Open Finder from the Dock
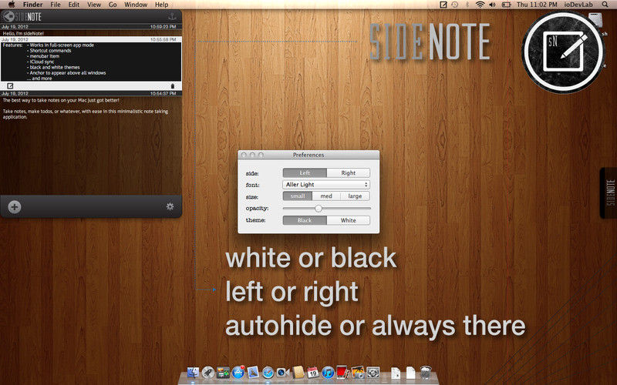617x385 pixels. pyautogui.click(x=194, y=372)
